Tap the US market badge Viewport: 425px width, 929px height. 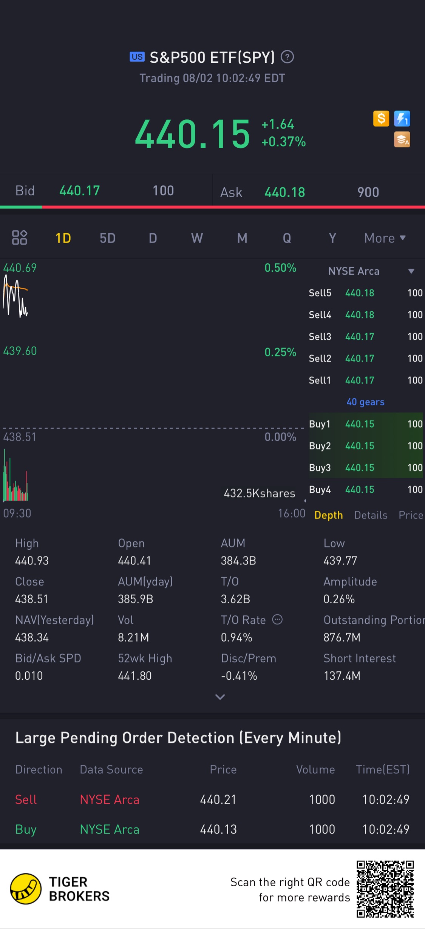[x=137, y=57]
